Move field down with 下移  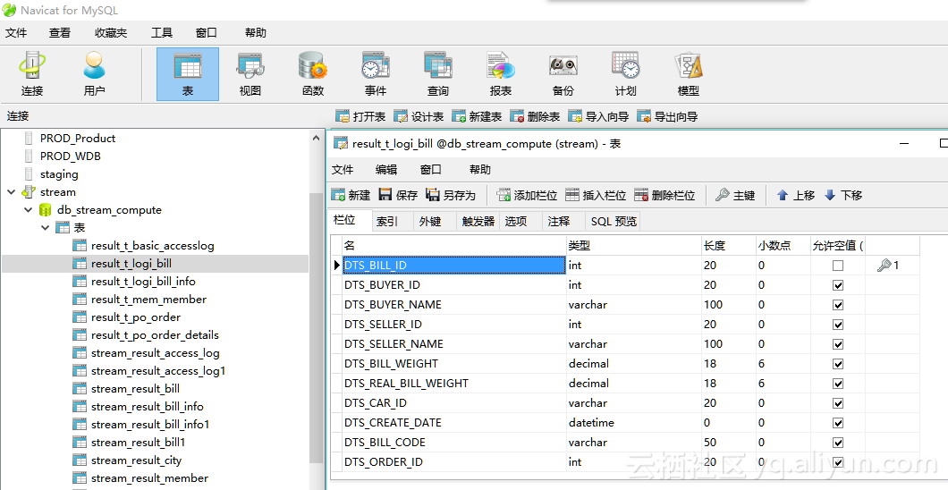tap(842, 195)
